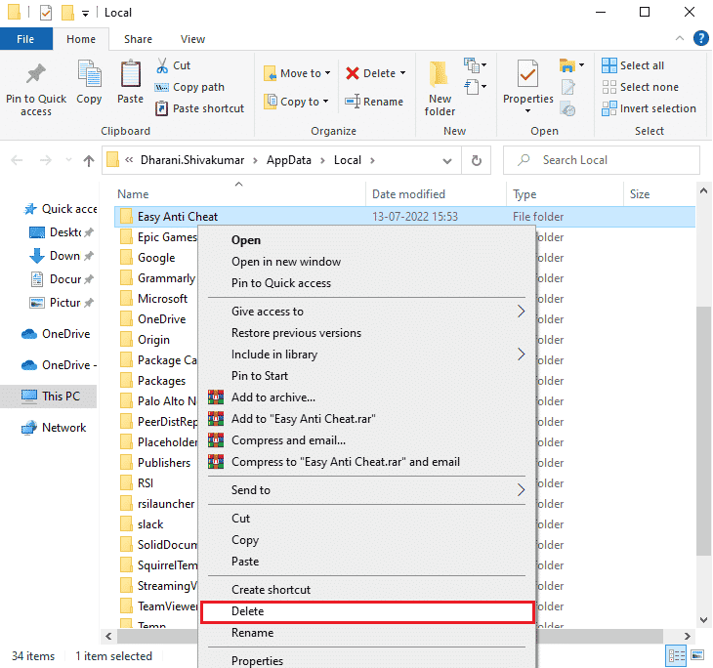The image size is (713, 668).
Task: Click the horizontal scrollbar right arrow
Action: pos(687,636)
